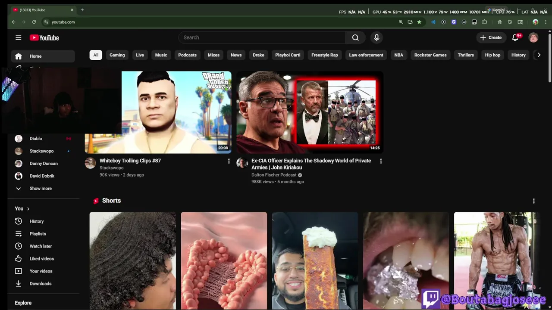The image size is (552, 310).
Task: Open Chrome three-dot menu
Action: (x=545, y=22)
